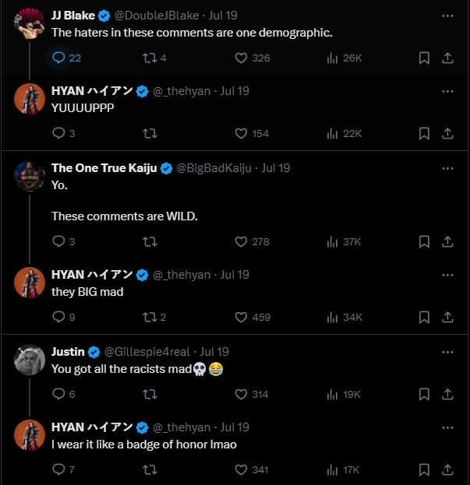Share JJ Blake's tweet
The height and width of the screenshot is (485, 470).
coord(447,58)
